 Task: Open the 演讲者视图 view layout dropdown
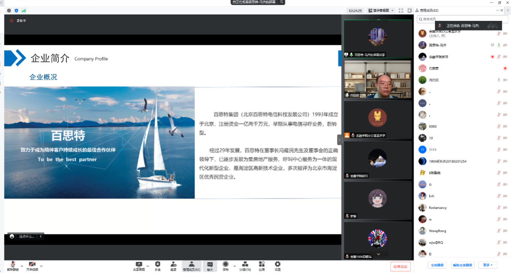pos(381,10)
